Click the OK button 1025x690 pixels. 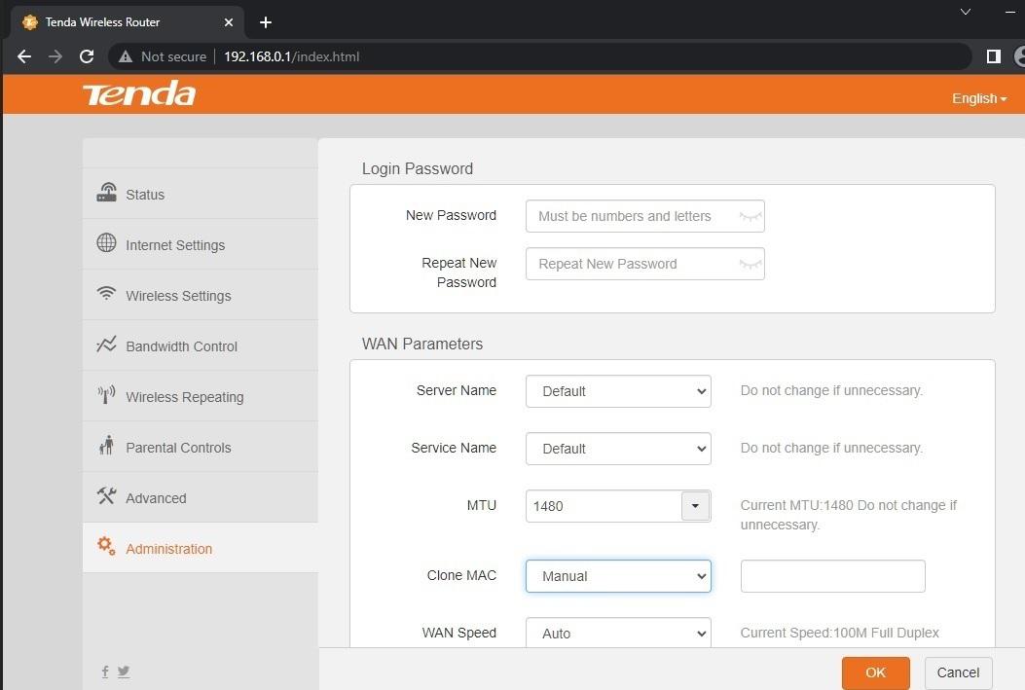[x=875, y=673]
